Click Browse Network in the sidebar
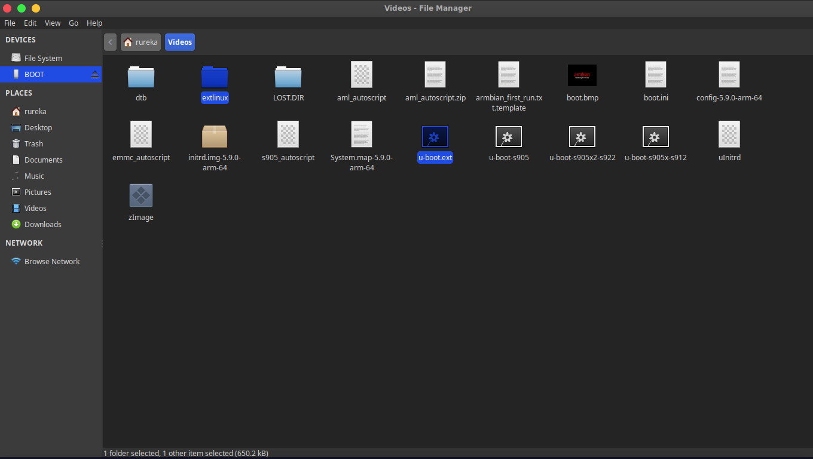 [52, 262]
